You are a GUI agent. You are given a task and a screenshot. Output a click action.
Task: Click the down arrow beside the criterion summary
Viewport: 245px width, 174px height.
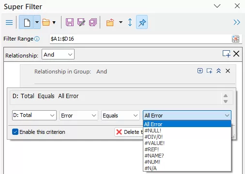(x=226, y=101)
